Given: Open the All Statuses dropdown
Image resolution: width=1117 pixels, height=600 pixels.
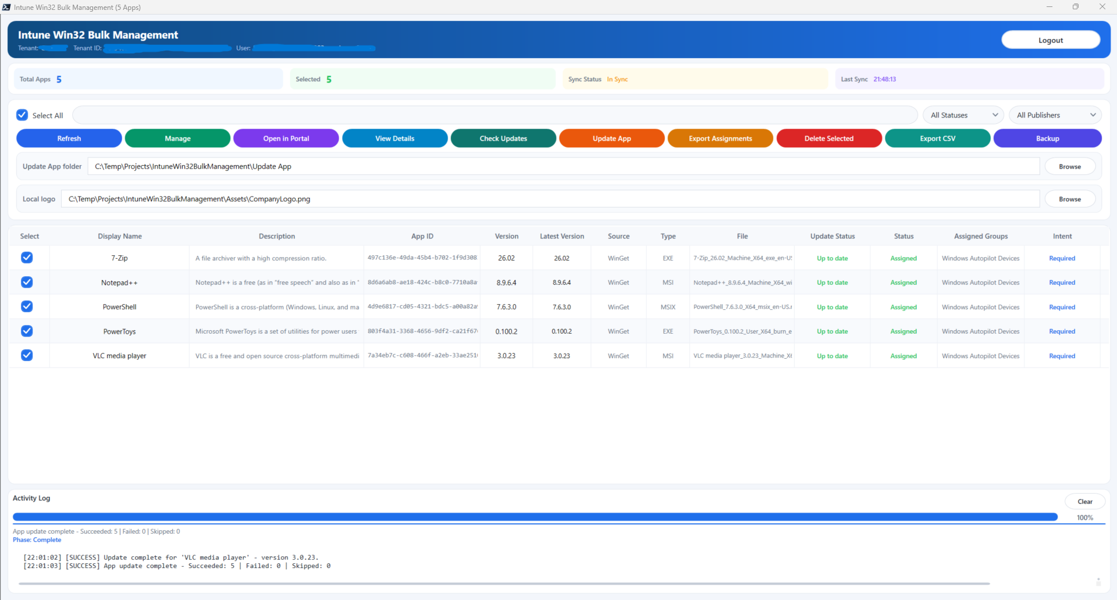Looking at the screenshot, I should 963,115.
